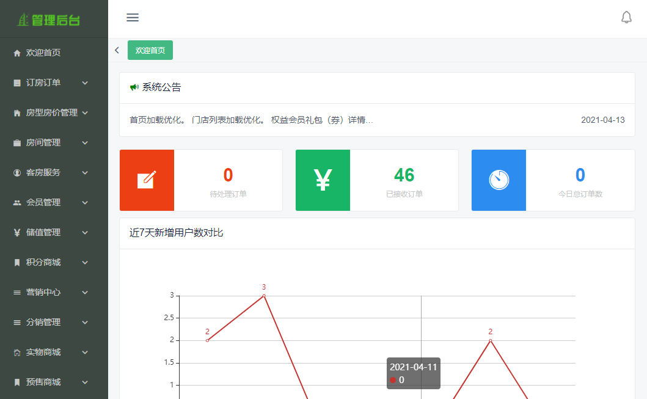Screen dimensions: 647x399
Task: Click the 系统公告 heading
Action: pos(161,87)
